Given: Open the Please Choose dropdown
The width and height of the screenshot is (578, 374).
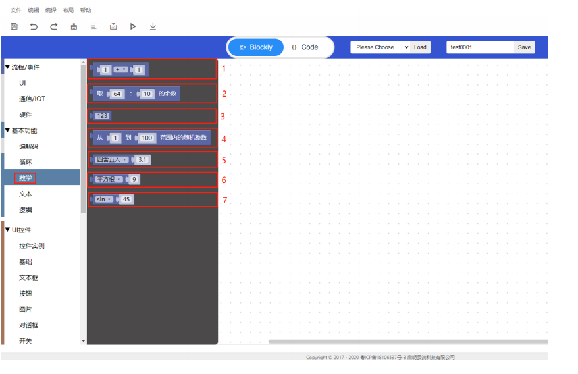Looking at the screenshot, I should tap(380, 47).
